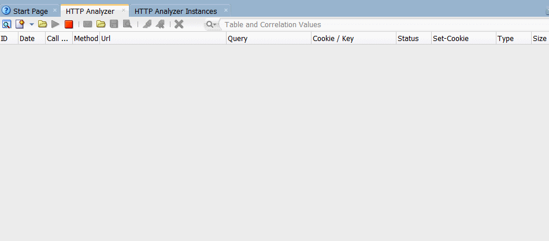Focus the Table and Correlation Values search field
Screen dimensions: 549x241
[x=384, y=24]
